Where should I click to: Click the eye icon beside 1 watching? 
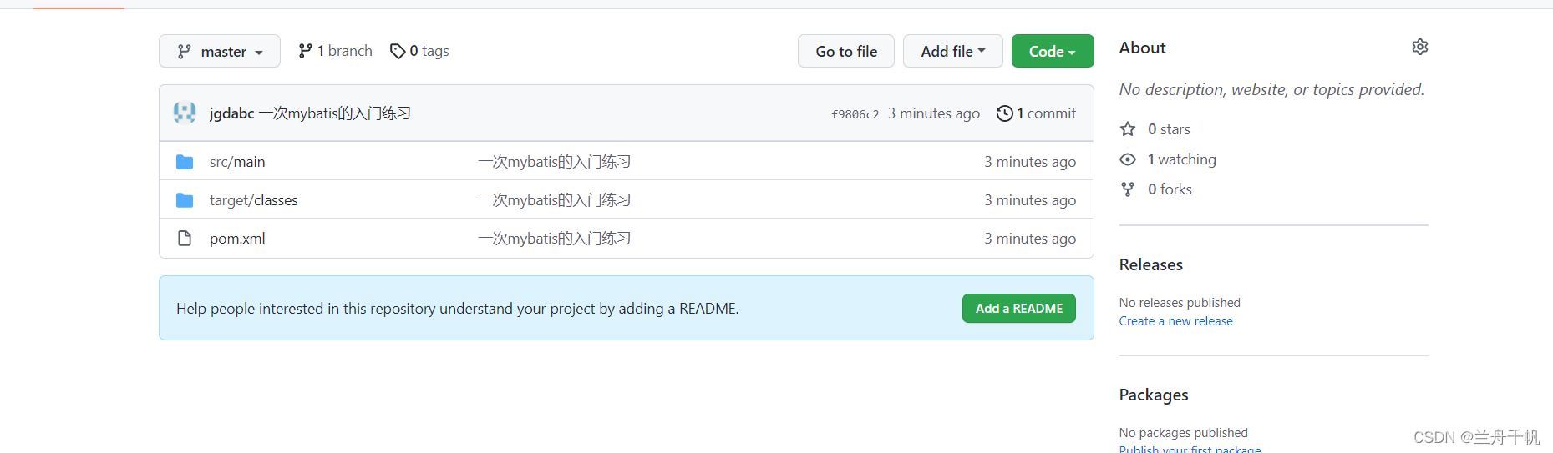[1128, 159]
